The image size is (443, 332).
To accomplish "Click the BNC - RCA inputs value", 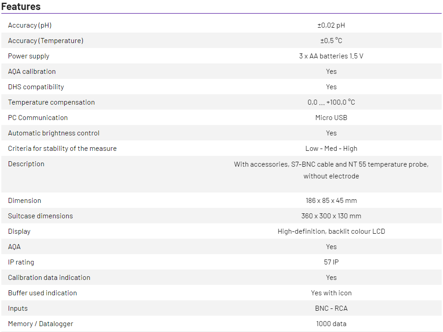I will 331,308.
